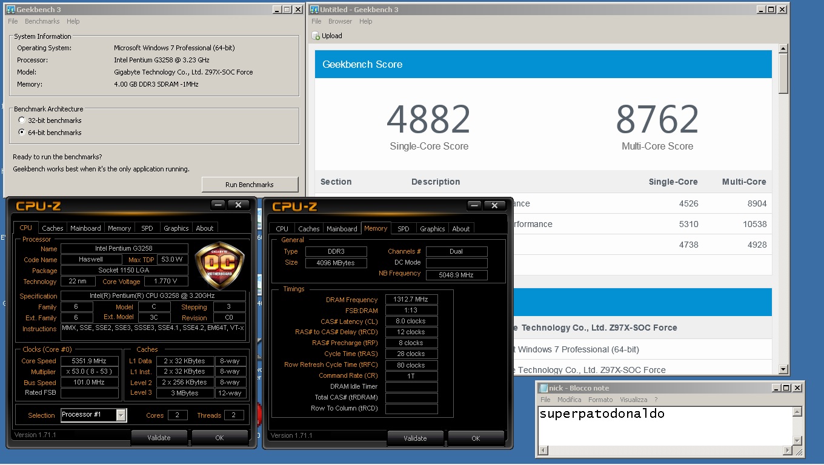Screen dimensions: 824x465
Task: Maximize the Geekbench 3 launcher window
Action: click(287, 10)
